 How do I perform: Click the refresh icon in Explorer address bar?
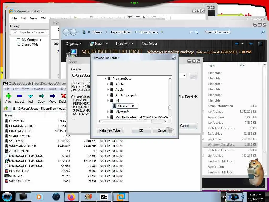tap(197, 32)
